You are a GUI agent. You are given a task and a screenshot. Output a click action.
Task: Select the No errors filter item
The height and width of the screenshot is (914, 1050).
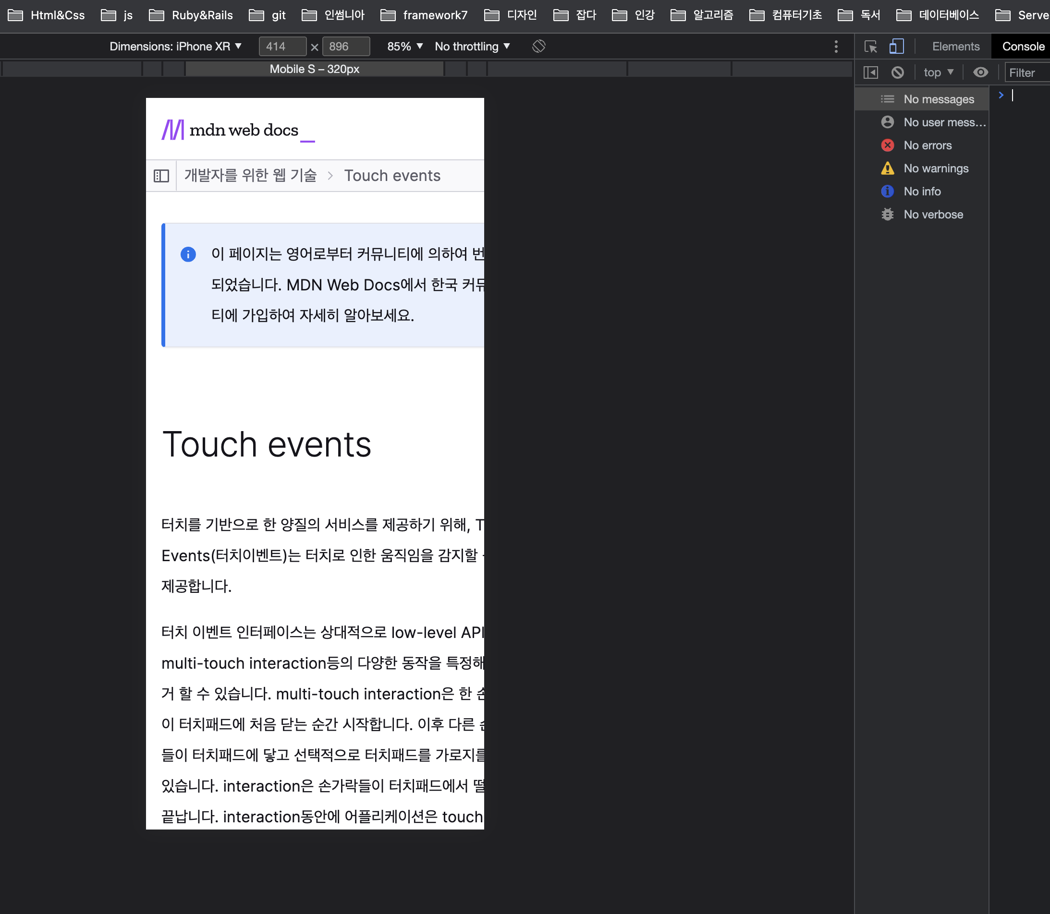pyautogui.click(x=927, y=145)
